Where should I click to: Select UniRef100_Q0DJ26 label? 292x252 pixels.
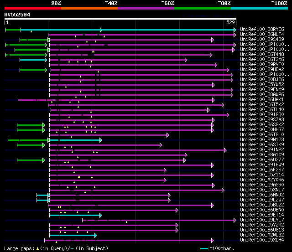pyautogui.click(x=262, y=80)
